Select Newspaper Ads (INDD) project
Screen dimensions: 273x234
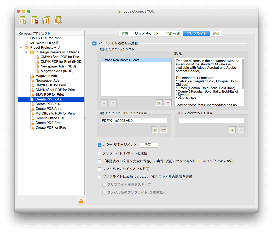[x=58, y=66]
